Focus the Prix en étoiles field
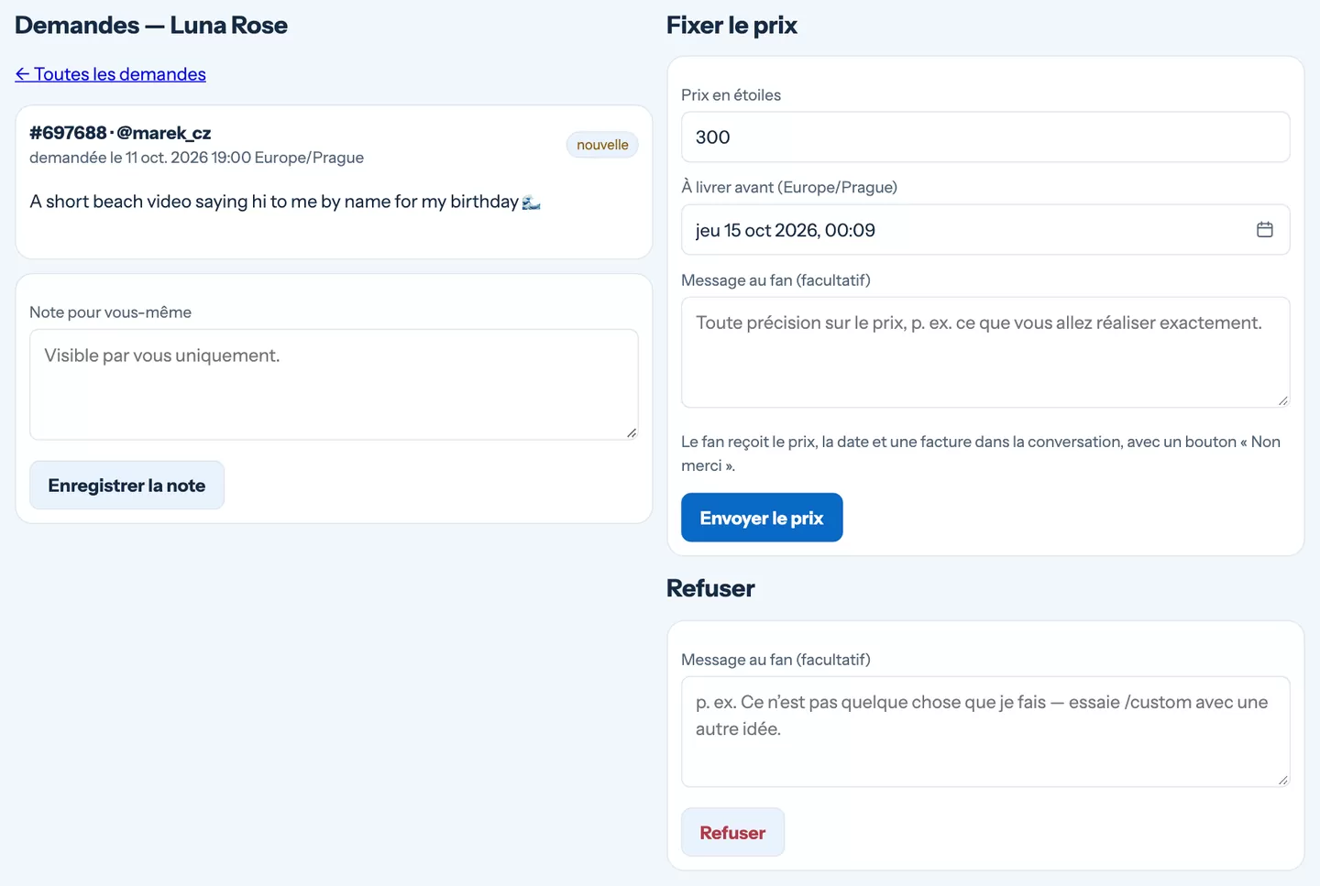 pos(985,137)
